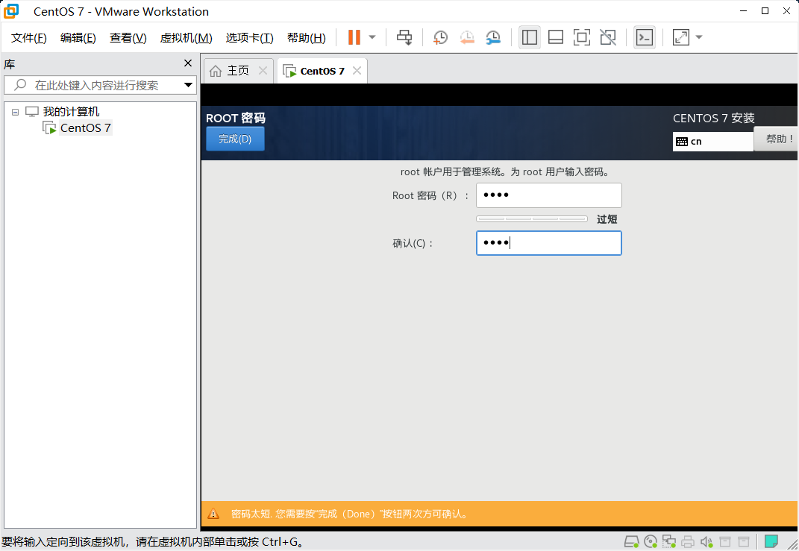Focus the 确认(C) confirm password field
799x551 pixels.
tap(549, 243)
